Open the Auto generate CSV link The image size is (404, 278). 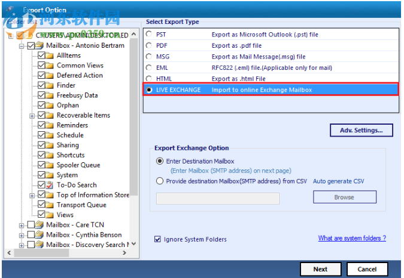338,181
